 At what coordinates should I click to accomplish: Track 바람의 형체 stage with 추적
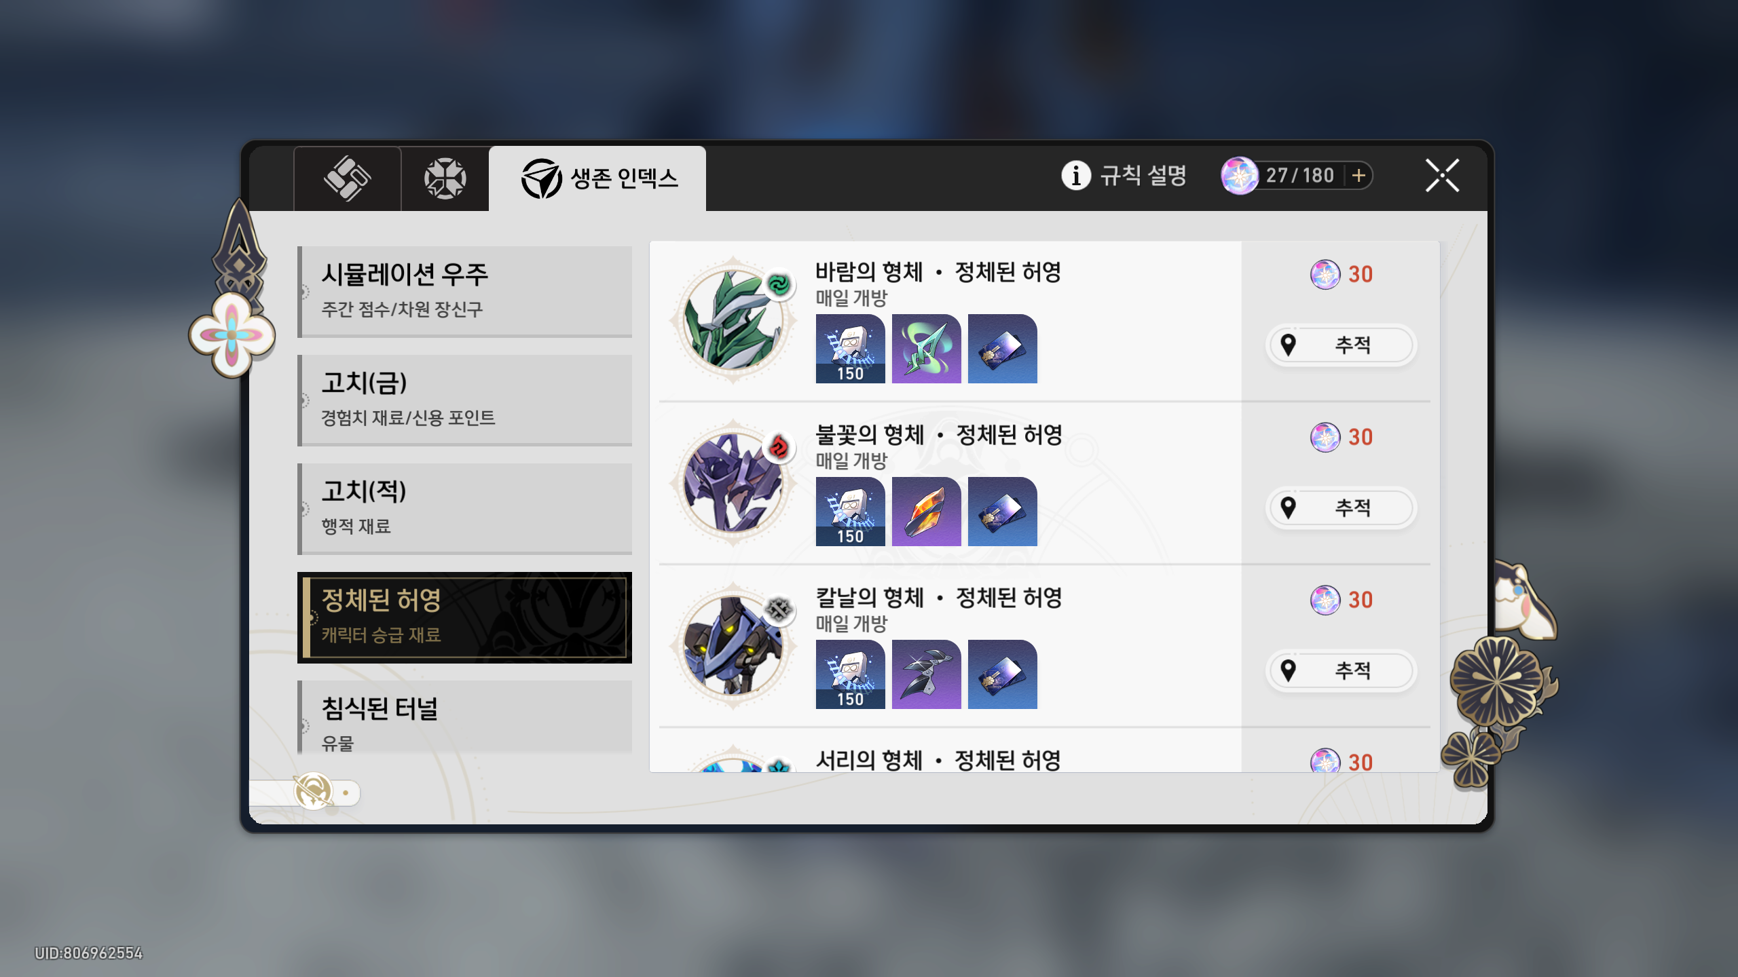tap(1342, 345)
